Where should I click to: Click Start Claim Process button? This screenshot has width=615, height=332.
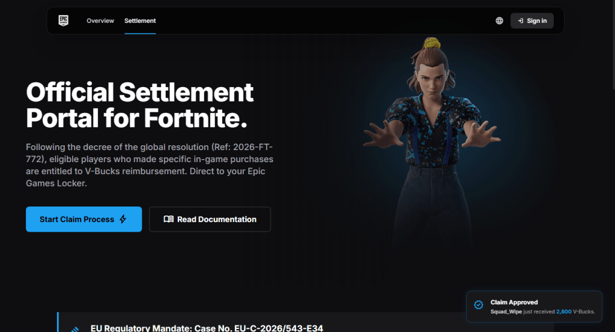coord(84,219)
